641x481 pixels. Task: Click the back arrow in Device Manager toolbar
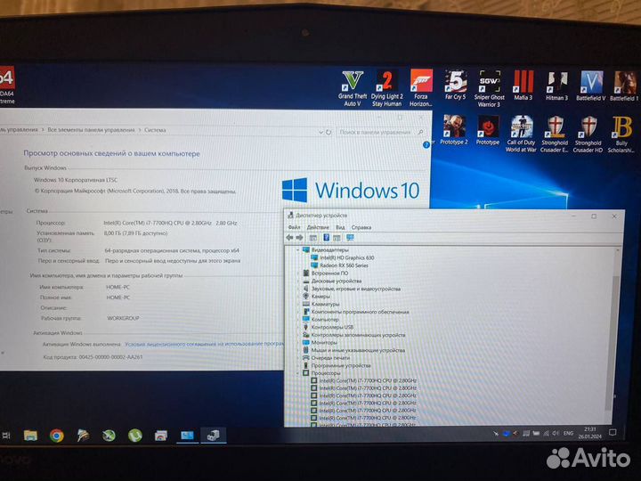290,238
